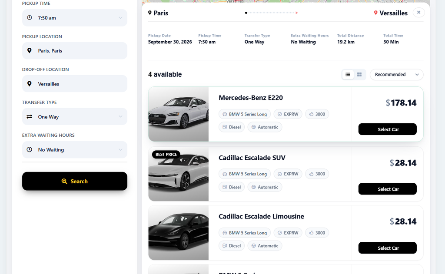The image size is (445, 274).
Task: Select Car for Cadillac Escalade SUV
Action: (387, 189)
